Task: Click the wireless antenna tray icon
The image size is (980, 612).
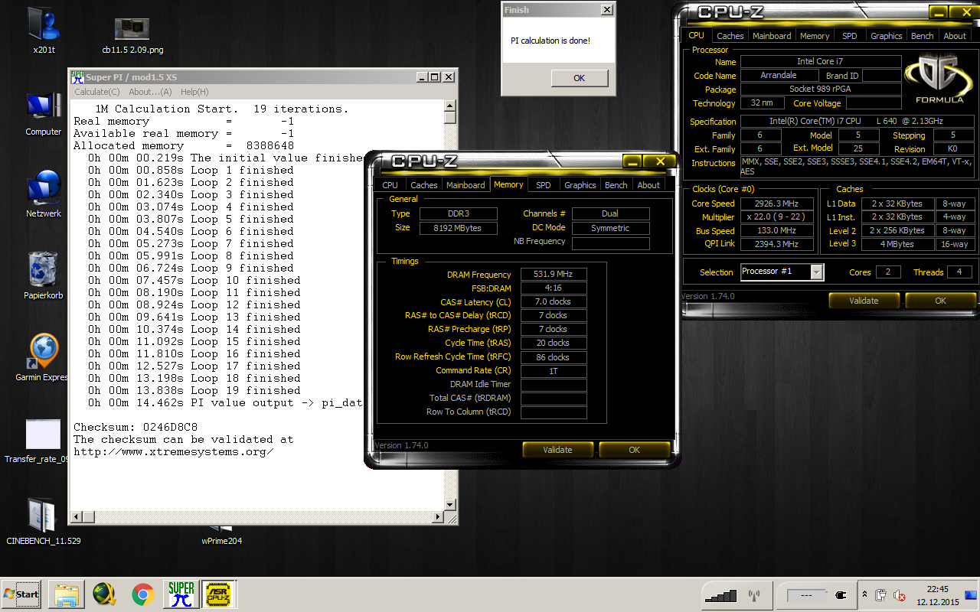Action: 753,594
